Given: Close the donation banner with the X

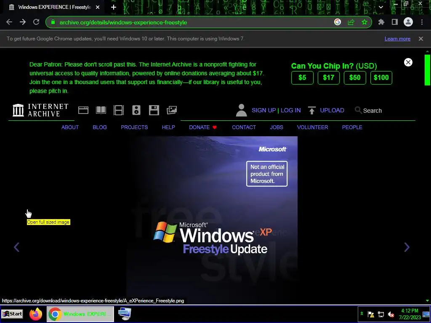Looking at the screenshot, I should tap(408, 62).
